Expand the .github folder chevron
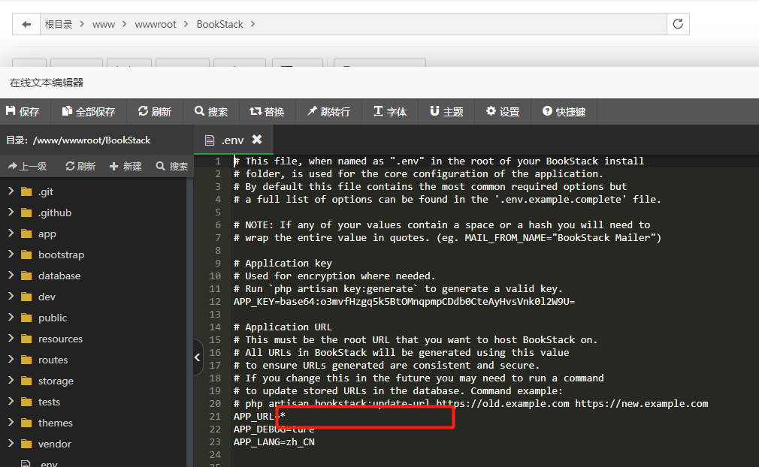 coord(11,212)
